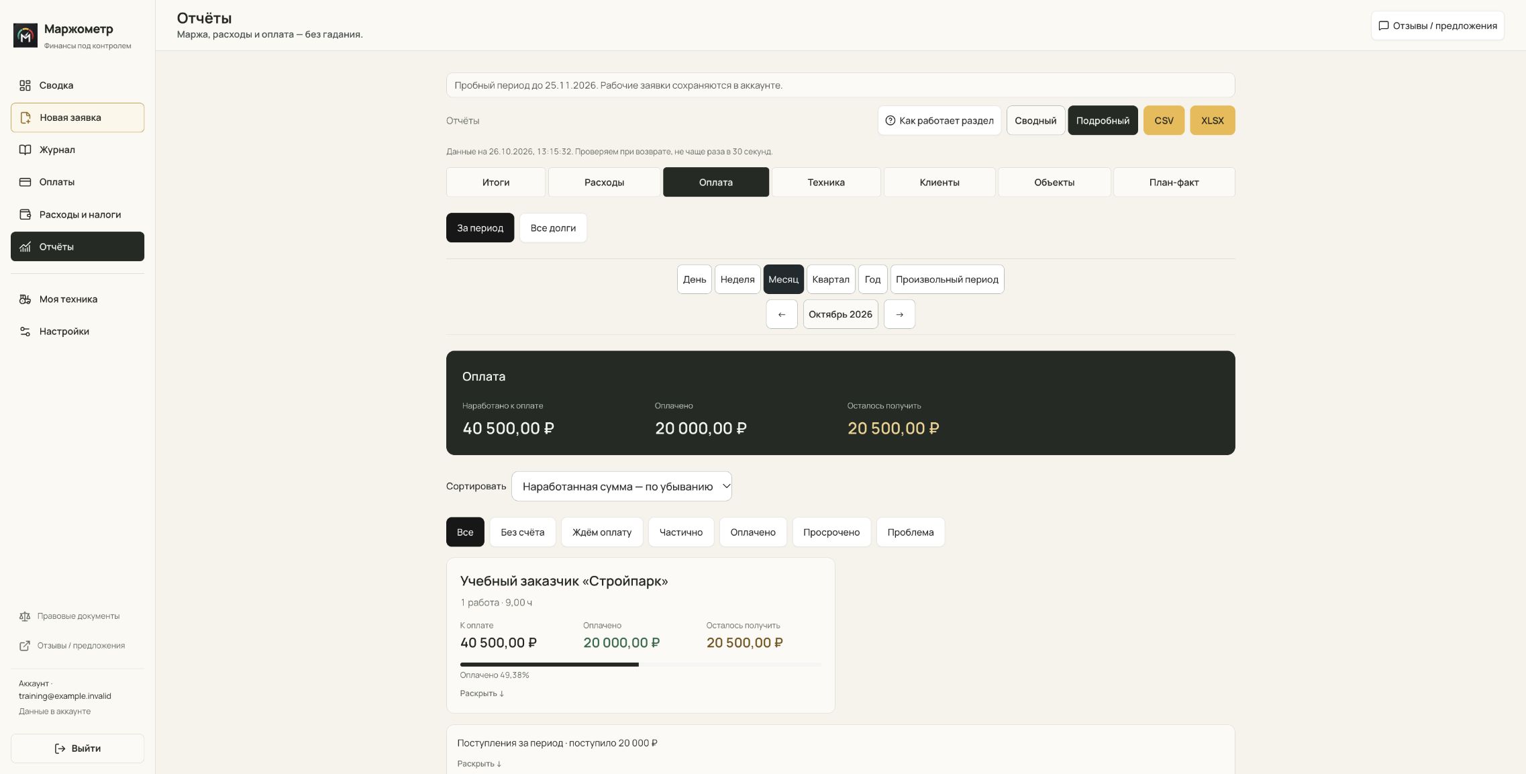The width and height of the screenshot is (1526, 774).
Task: Expand Поступления за период via Раскрыть
Action: (x=479, y=764)
